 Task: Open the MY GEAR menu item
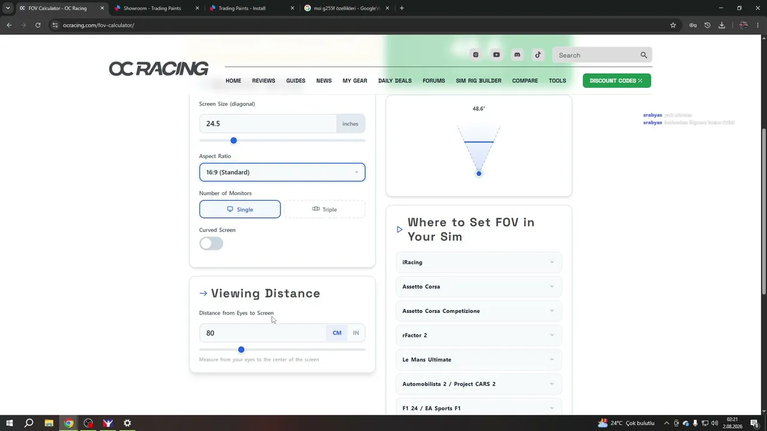point(355,81)
